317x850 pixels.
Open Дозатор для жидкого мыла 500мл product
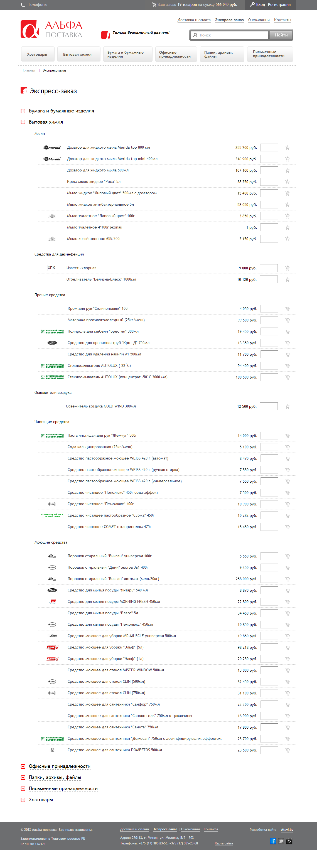click(98, 170)
